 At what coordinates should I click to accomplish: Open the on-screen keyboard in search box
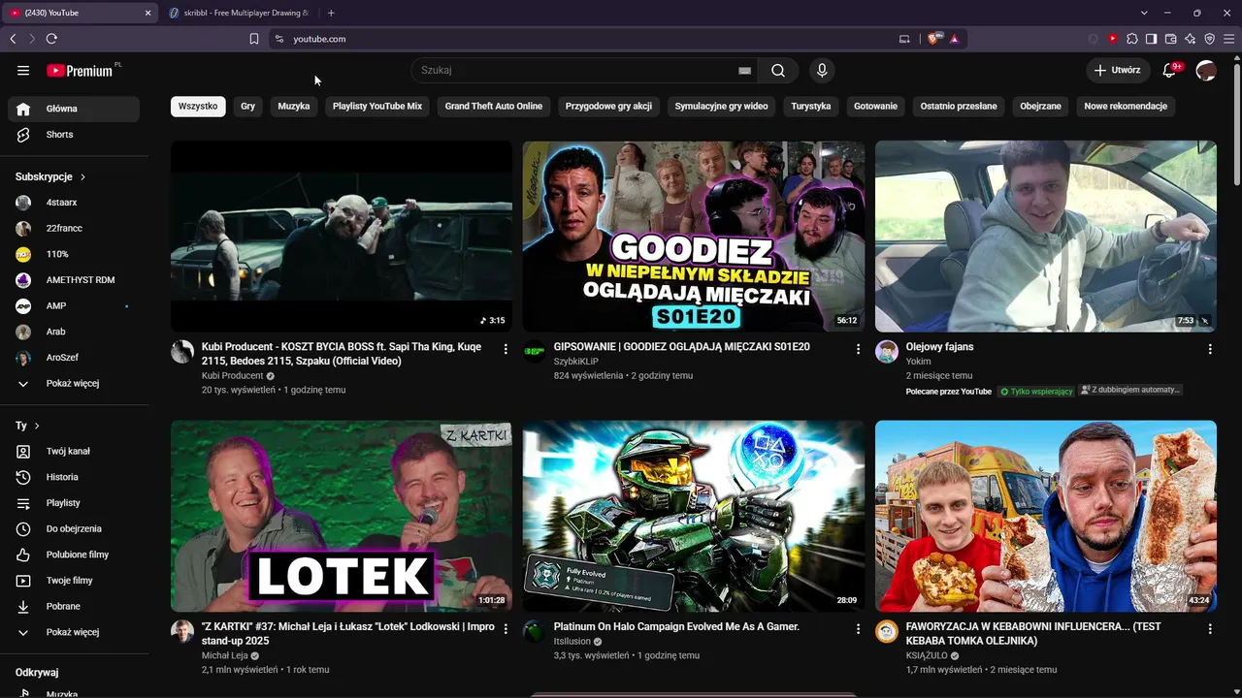pyautogui.click(x=744, y=70)
